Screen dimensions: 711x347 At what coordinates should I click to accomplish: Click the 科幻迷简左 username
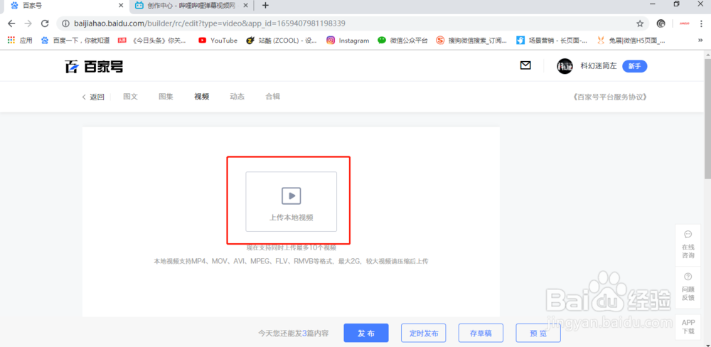[599, 66]
